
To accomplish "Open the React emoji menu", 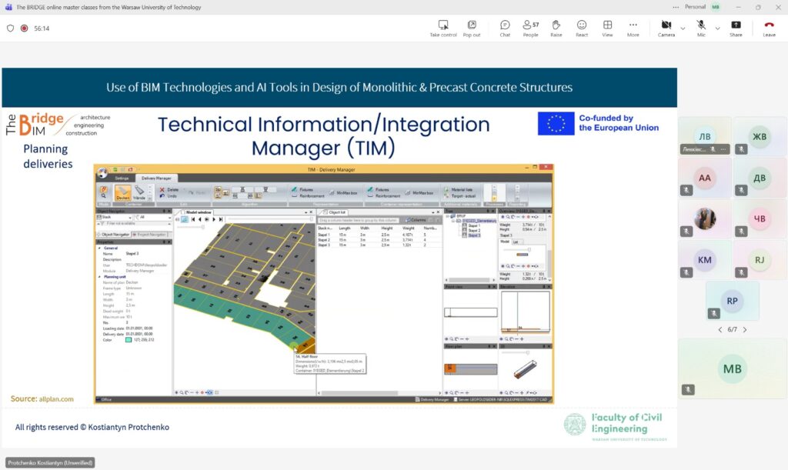I will click(x=582, y=28).
